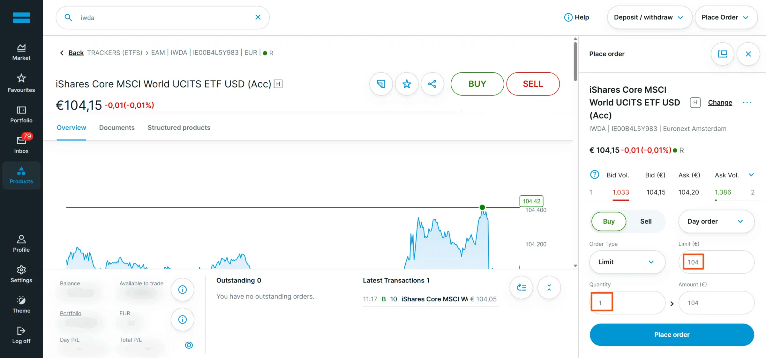Go to Portfolio in the sidebar

click(x=21, y=115)
